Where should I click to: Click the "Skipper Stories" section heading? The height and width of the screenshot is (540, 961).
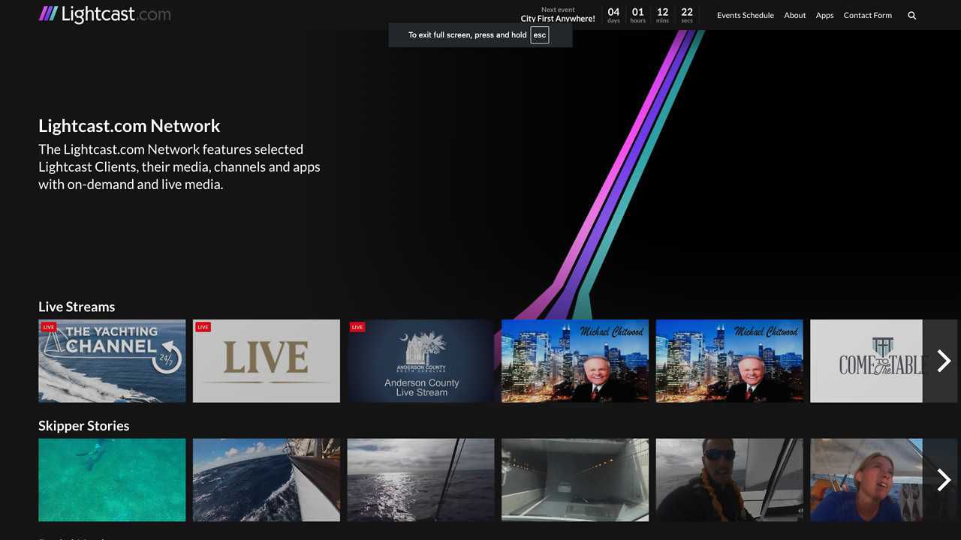pos(84,426)
